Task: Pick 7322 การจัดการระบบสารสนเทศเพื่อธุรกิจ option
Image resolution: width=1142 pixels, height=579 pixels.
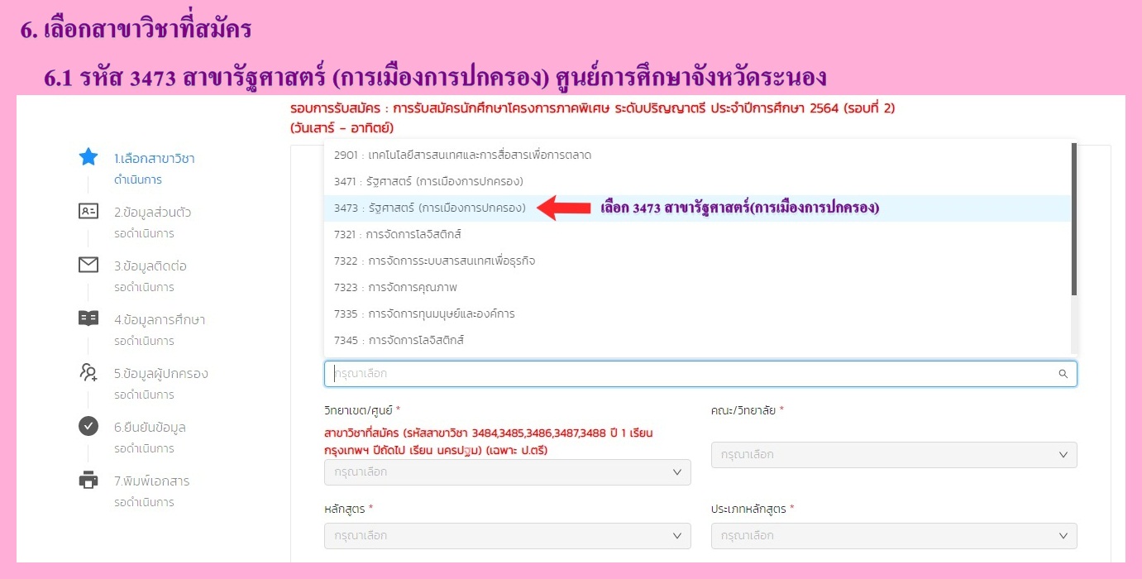Action: click(x=434, y=261)
